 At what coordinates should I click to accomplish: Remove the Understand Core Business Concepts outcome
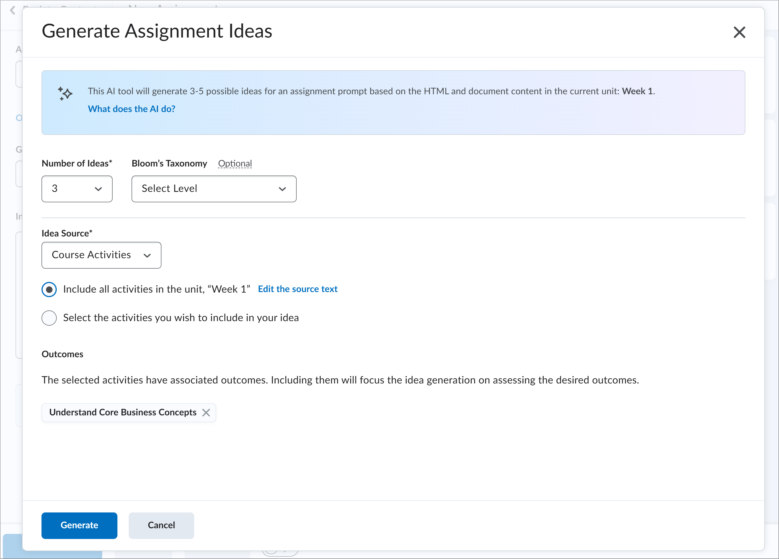pyautogui.click(x=206, y=412)
